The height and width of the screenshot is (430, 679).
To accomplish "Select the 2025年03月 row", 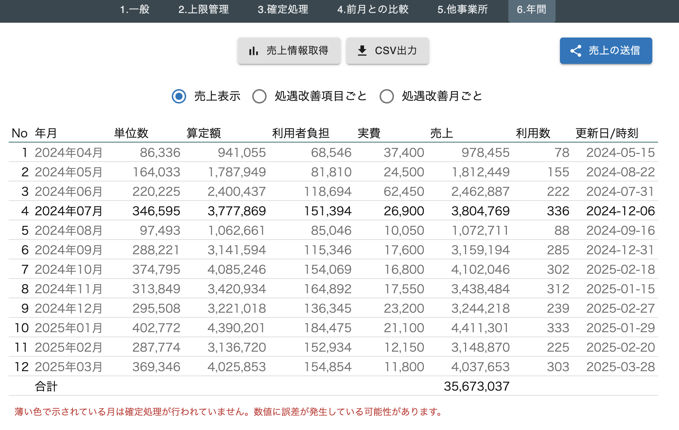I will pyautogui.click(x=333, y=367).
